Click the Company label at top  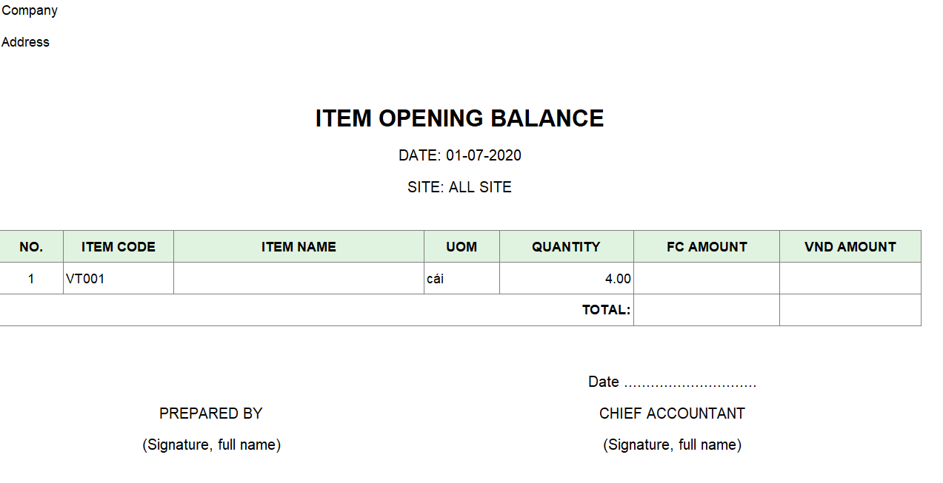coord(30,10)
